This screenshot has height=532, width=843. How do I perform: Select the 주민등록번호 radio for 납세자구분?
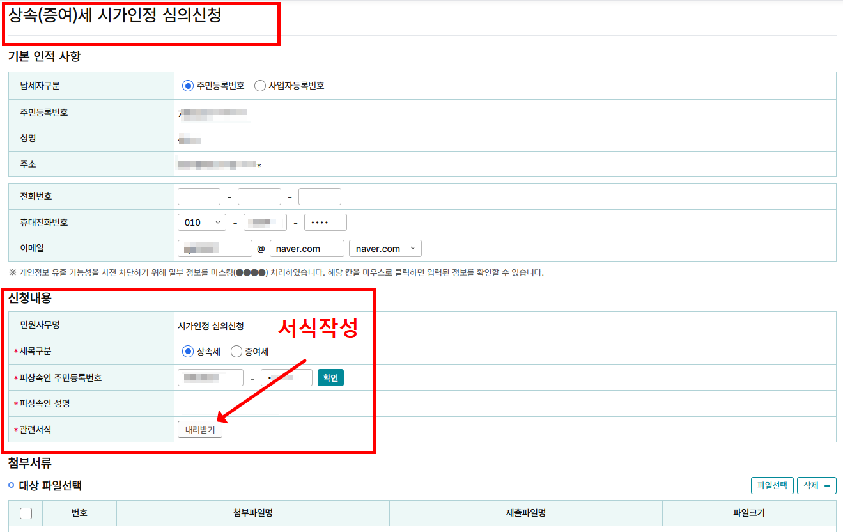(188, 86)
